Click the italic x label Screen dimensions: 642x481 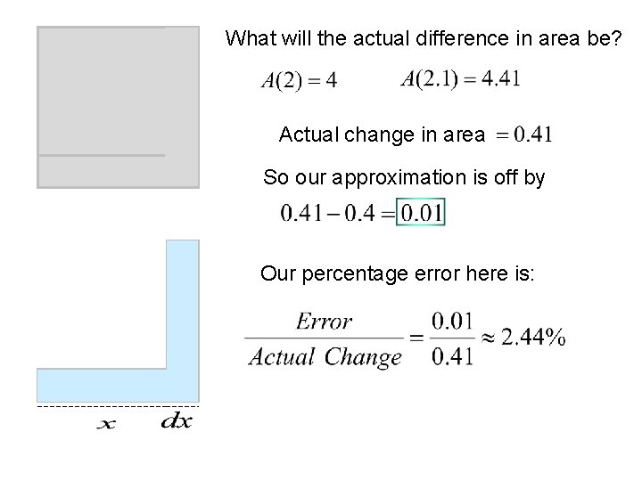click(x=105, y=424)
